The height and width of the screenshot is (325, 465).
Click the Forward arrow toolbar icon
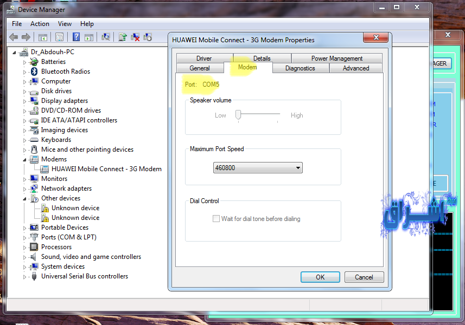click(26, 37)
